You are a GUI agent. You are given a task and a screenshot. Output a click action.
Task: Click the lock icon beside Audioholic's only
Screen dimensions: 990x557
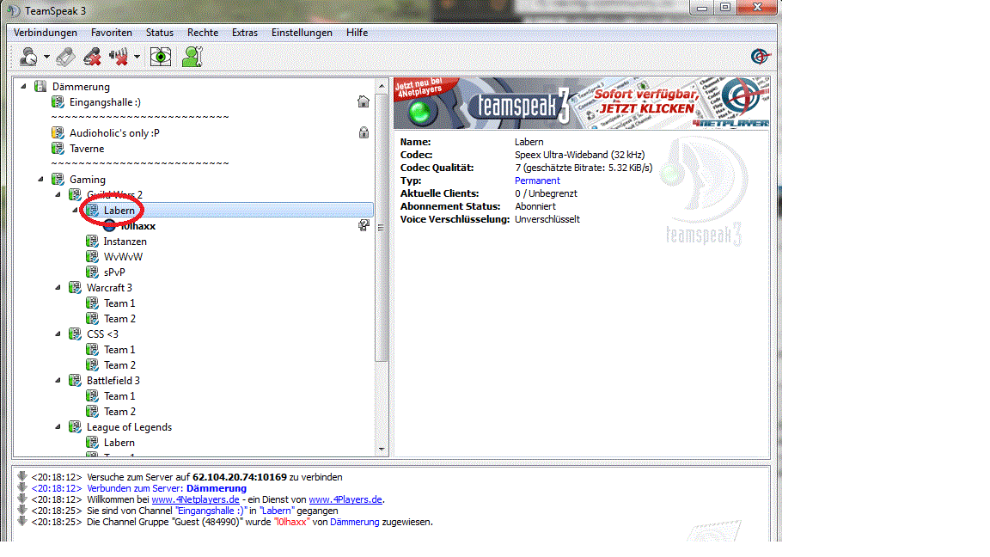coord(364,133)
